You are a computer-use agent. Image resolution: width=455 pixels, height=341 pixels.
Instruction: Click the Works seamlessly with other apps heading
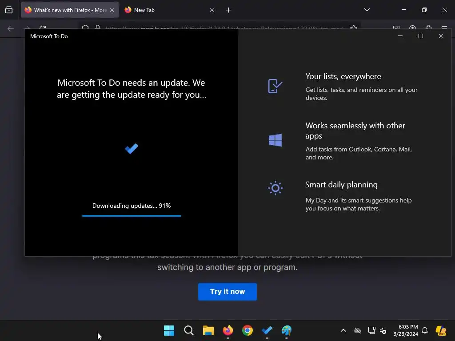point(355,131)
